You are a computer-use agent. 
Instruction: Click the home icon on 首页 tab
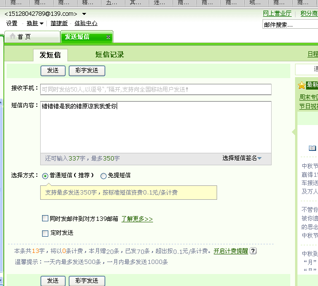coord(12,36)
